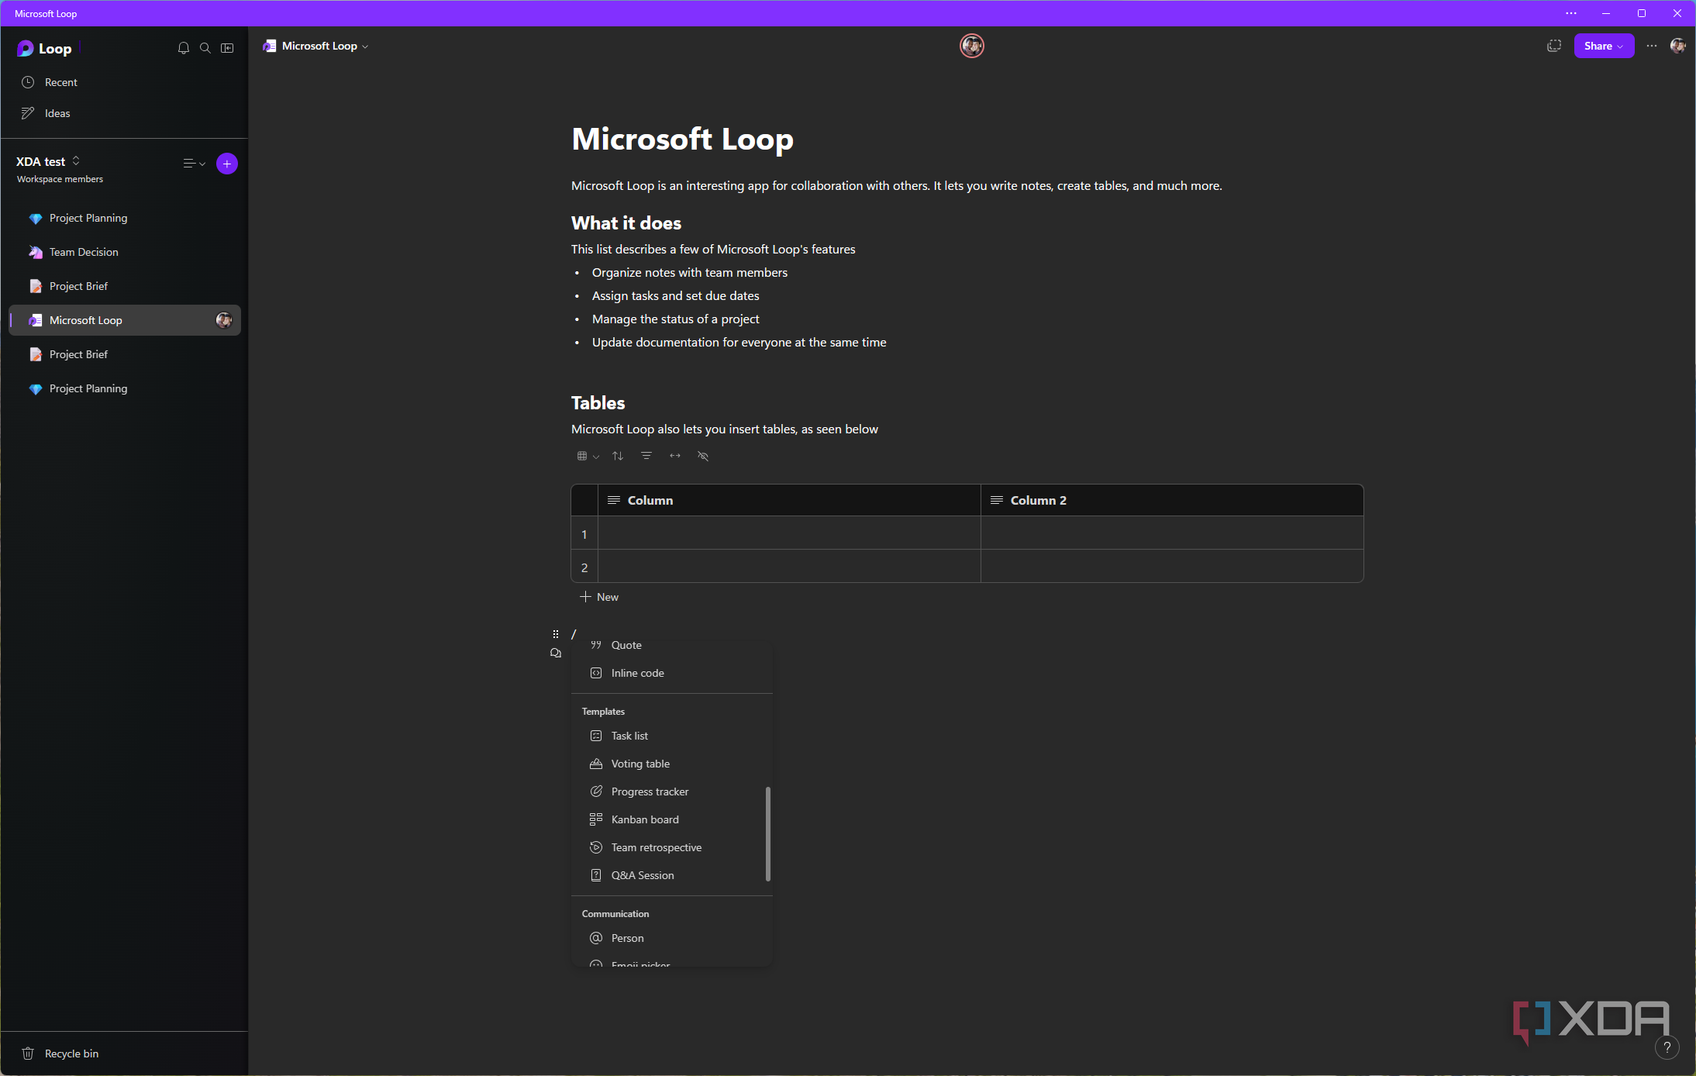
Task: Toggle the hide columns eye icon
Action: tap(703, 456)
